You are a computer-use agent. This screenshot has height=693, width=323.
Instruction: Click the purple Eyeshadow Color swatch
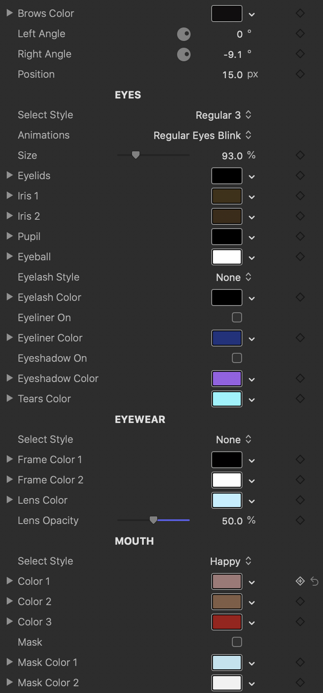click(227, 379)
